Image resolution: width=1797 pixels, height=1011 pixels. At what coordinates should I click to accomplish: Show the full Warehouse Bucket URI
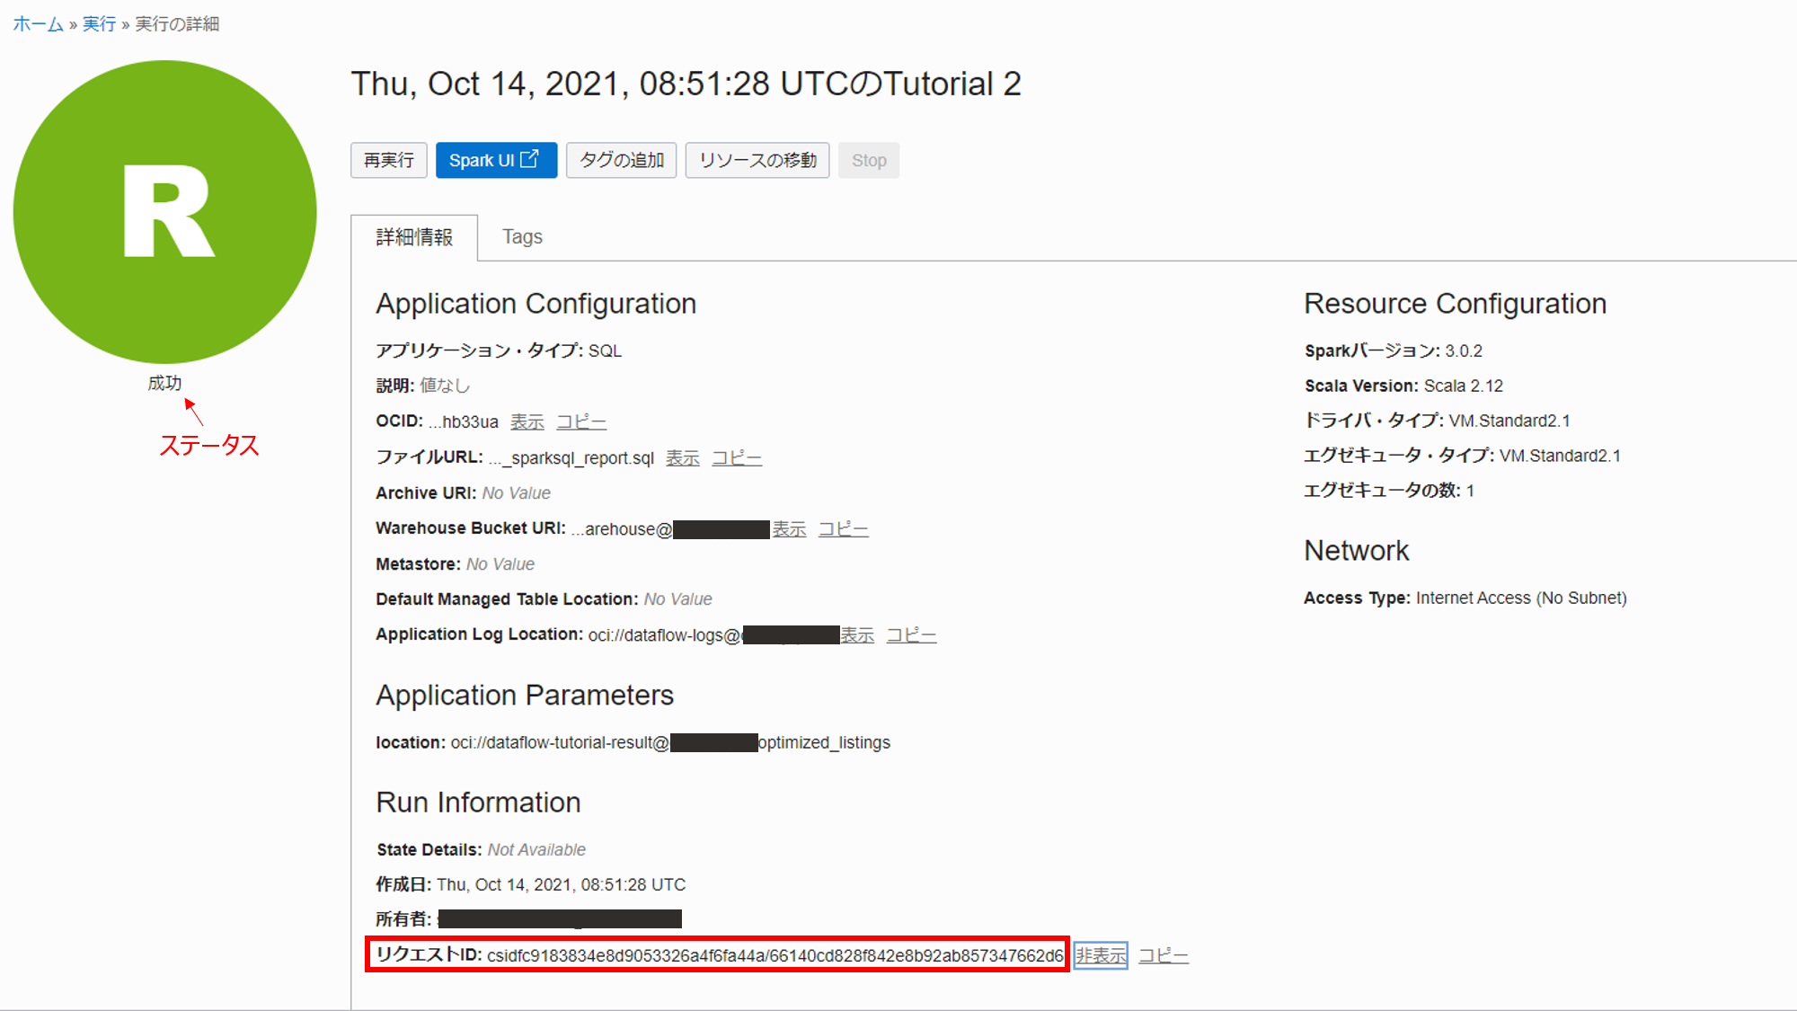[789, 529]
